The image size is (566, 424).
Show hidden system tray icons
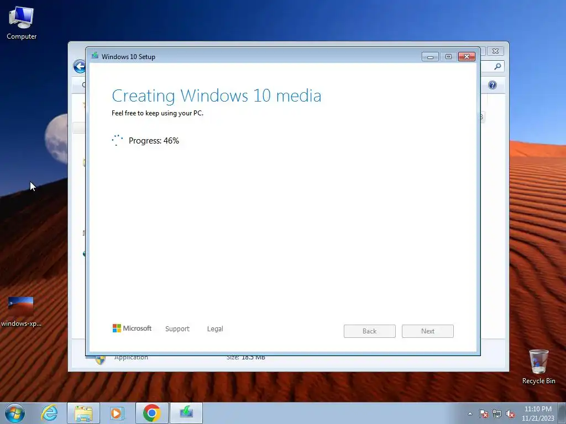point(470,414)
